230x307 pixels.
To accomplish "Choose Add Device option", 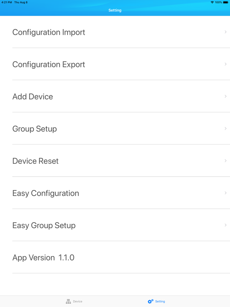I will coord(33,97).
